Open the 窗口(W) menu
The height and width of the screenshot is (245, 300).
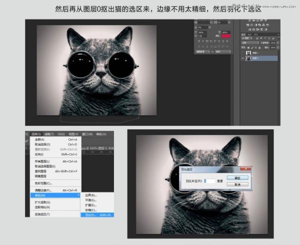click(x=87, y=134)
